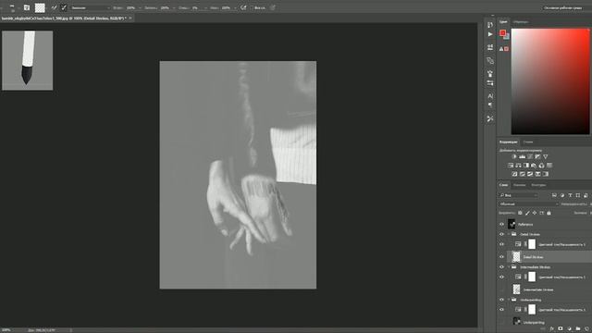Add a Selective Color adjustment

point(537,174)
